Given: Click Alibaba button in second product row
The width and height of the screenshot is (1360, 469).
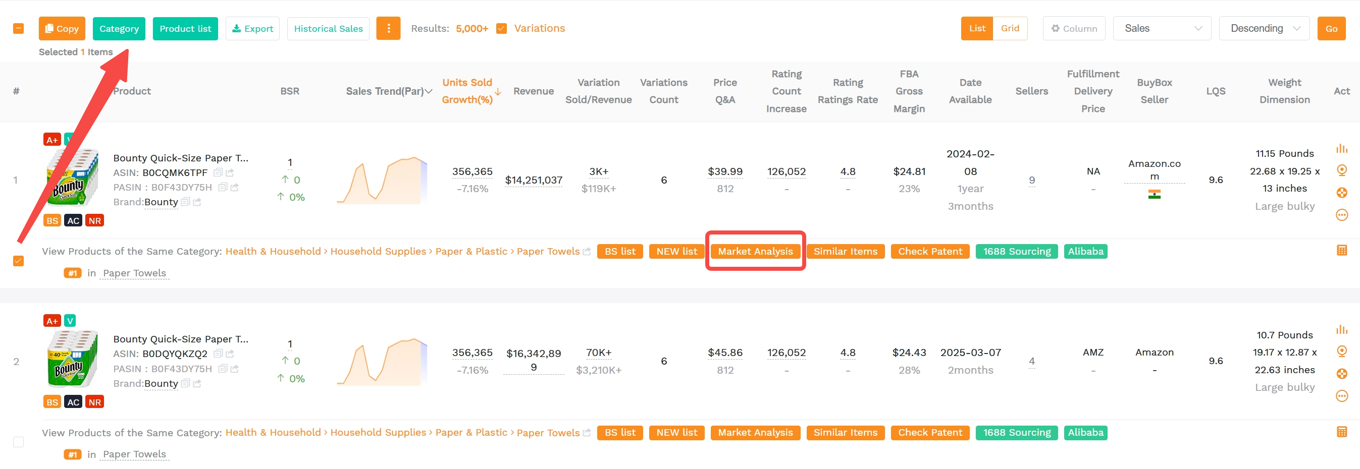Looking at the screenshot, I should 1085,432.
